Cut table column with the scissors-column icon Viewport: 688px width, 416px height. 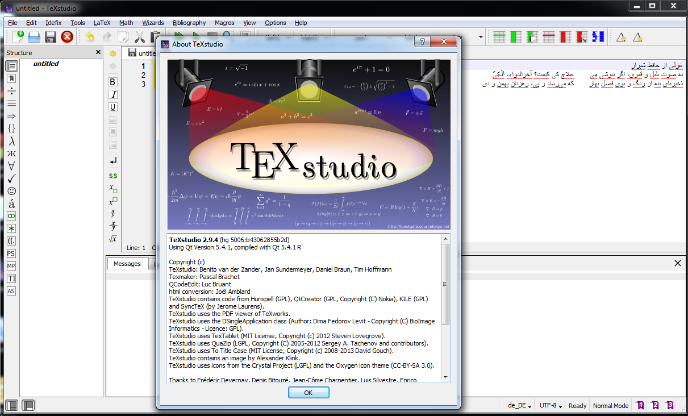coord(582,38)
